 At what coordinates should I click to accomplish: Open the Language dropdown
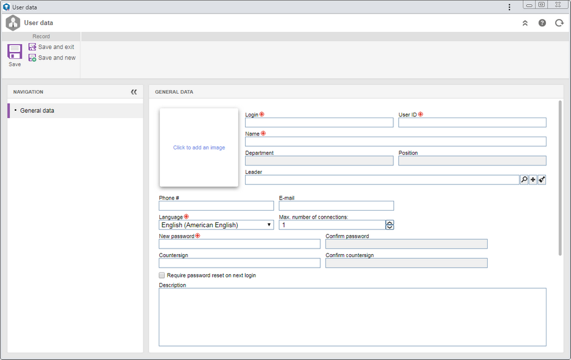(x=216, y=225)
